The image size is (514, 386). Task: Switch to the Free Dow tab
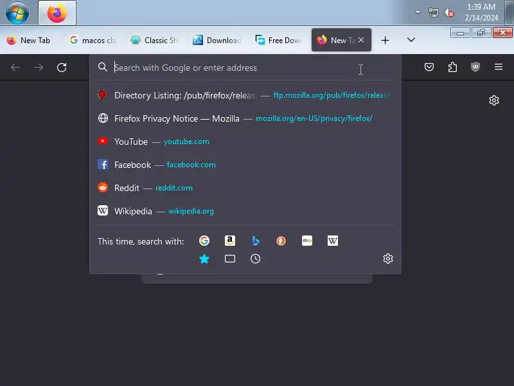[x=278, y=41]
